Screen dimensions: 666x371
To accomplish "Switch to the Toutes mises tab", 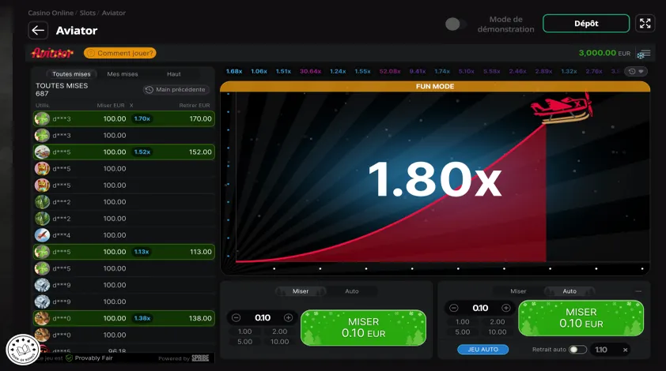I will click(x=71, y=73).
